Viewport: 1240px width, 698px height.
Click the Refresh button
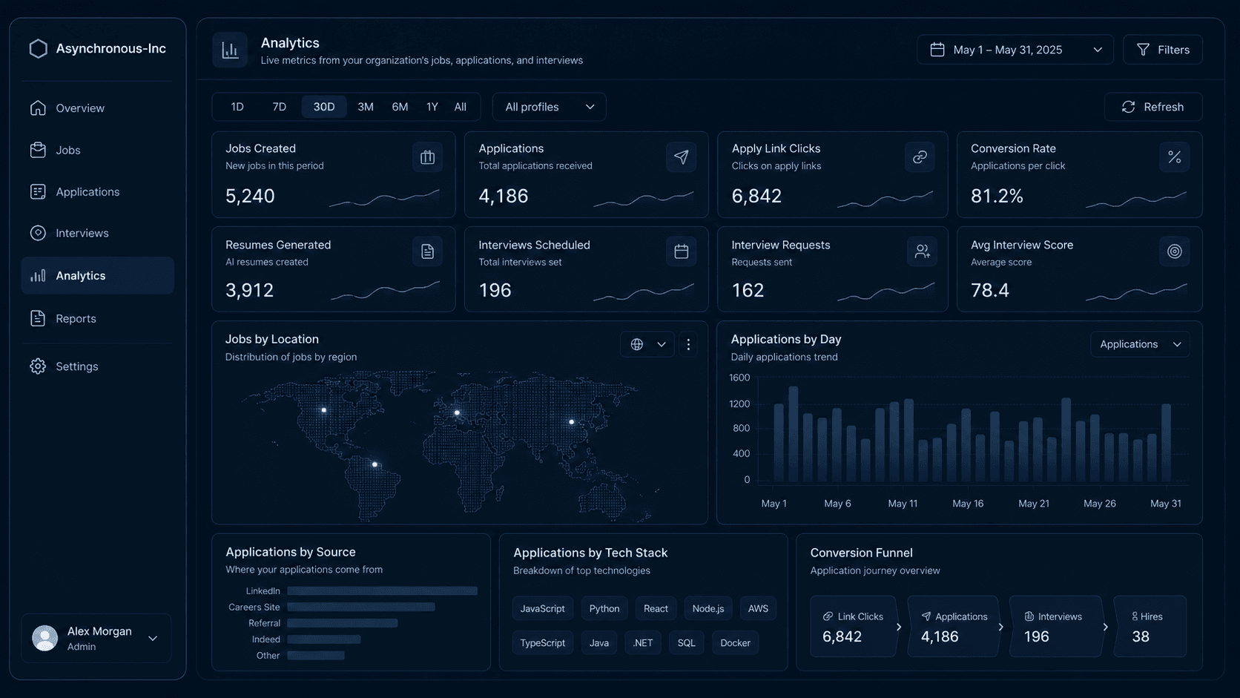[x=1153, y=107]
